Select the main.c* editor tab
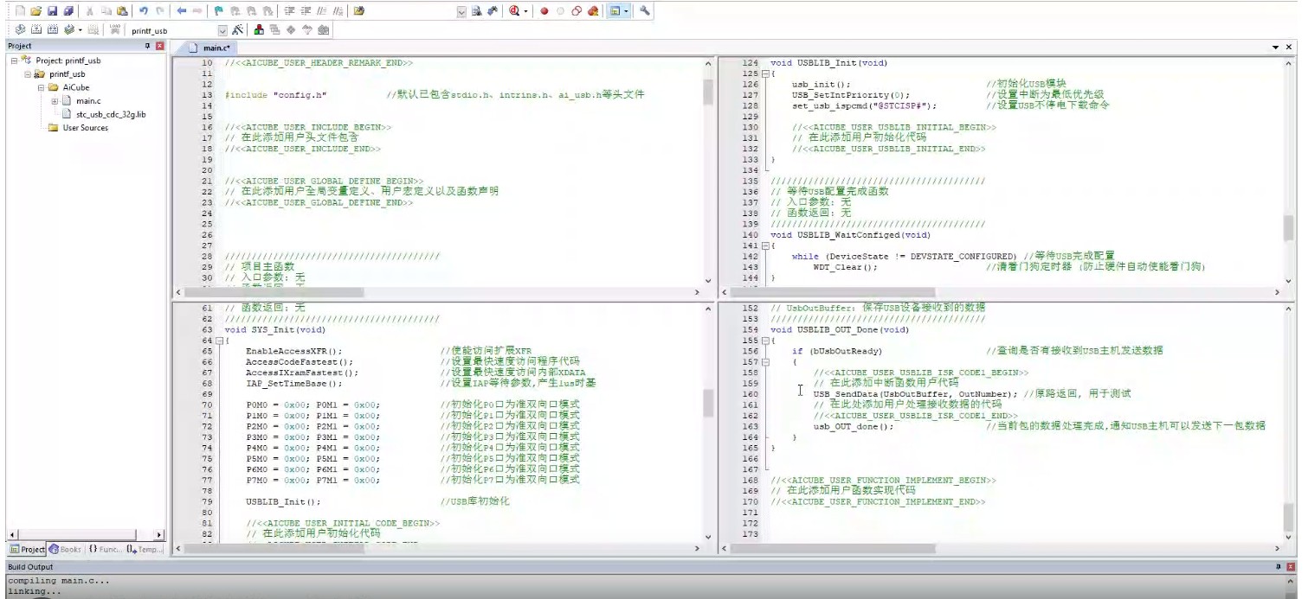1308x599 pixels. 215,48
